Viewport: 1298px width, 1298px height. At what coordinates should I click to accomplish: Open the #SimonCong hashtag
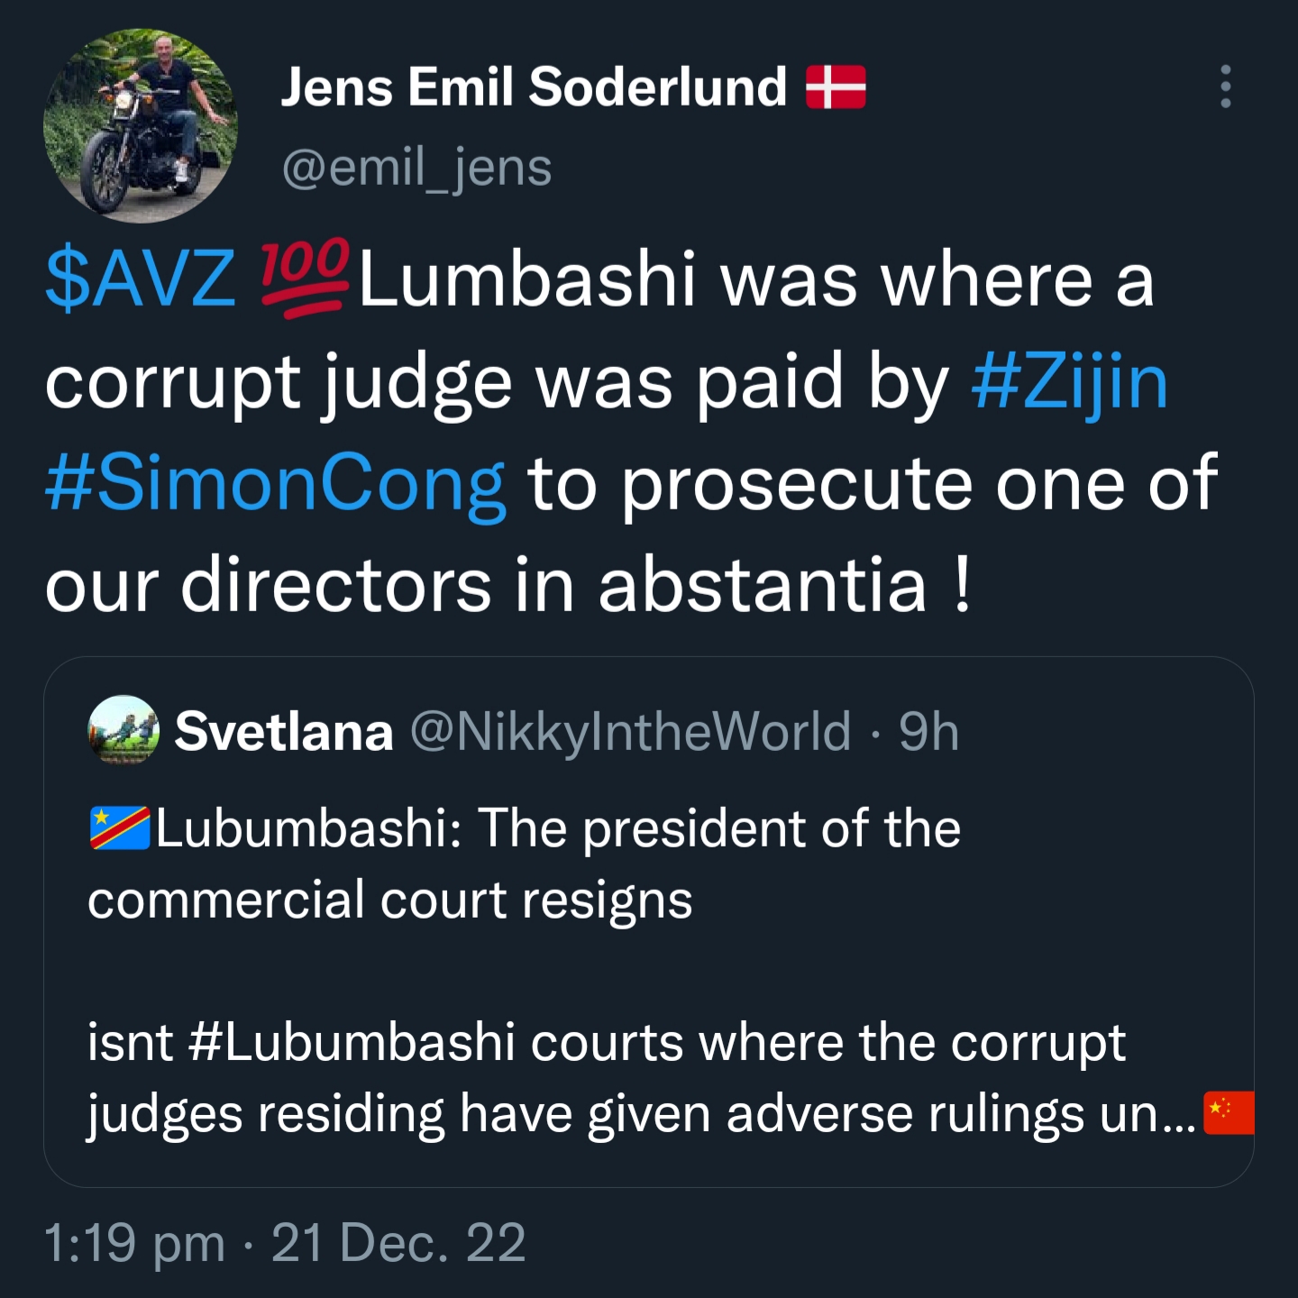click(275, 484)
